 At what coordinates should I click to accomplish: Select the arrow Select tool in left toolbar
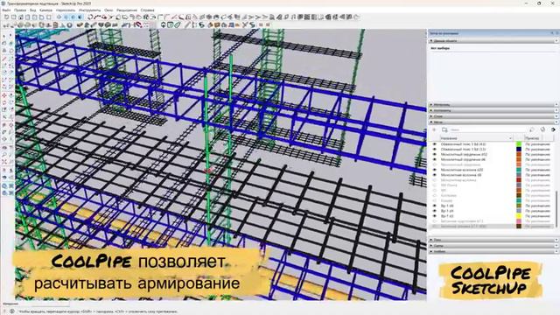(4, 36)
